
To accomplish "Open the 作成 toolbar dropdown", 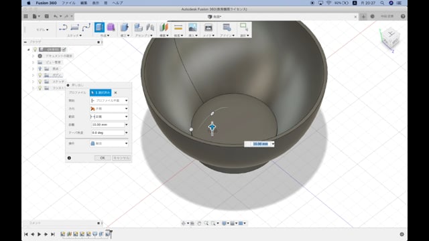I will pos(105,35).
